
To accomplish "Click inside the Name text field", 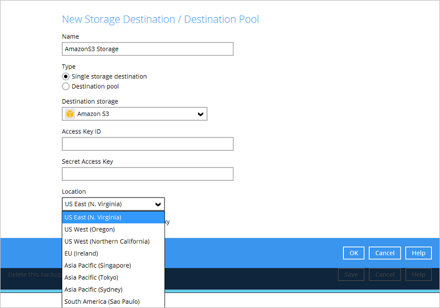I will (148, 49).
